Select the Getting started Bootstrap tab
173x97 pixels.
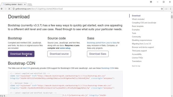click(x=14, y=4)
